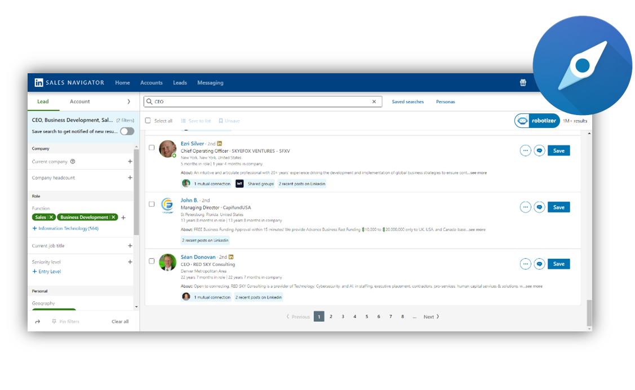Click the results list vertical scrollbar
The height and width of the screenshot is (390, 635).
coord(589,313)
